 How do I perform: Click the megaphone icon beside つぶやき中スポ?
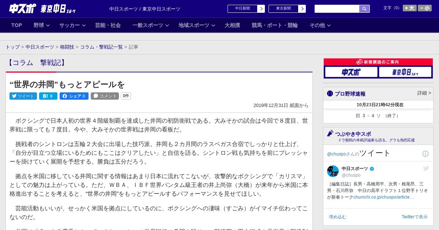330,134
